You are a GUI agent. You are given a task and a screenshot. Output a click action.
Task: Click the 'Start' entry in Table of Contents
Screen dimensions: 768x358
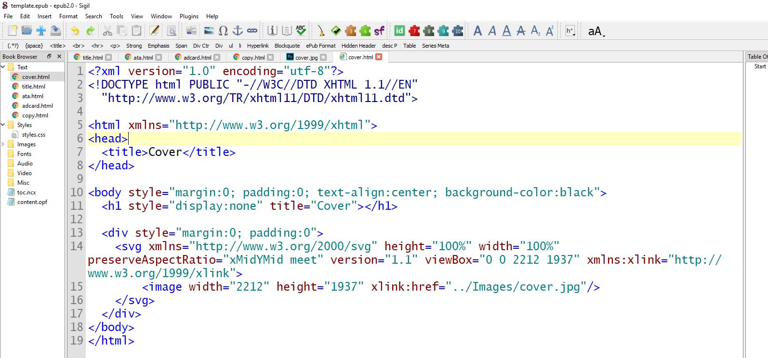coord(760,66)
